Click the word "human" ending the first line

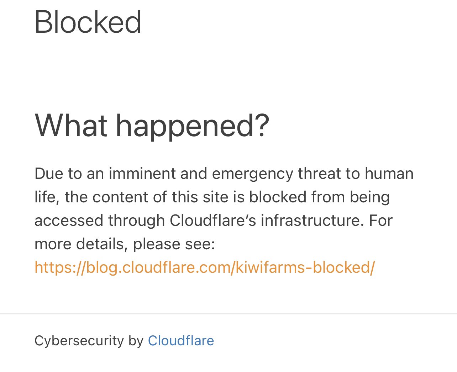tap(389, 174)
